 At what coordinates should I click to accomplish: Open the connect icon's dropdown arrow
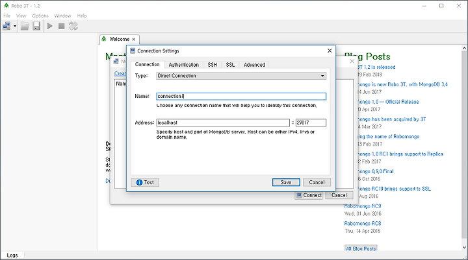point(15,26)
